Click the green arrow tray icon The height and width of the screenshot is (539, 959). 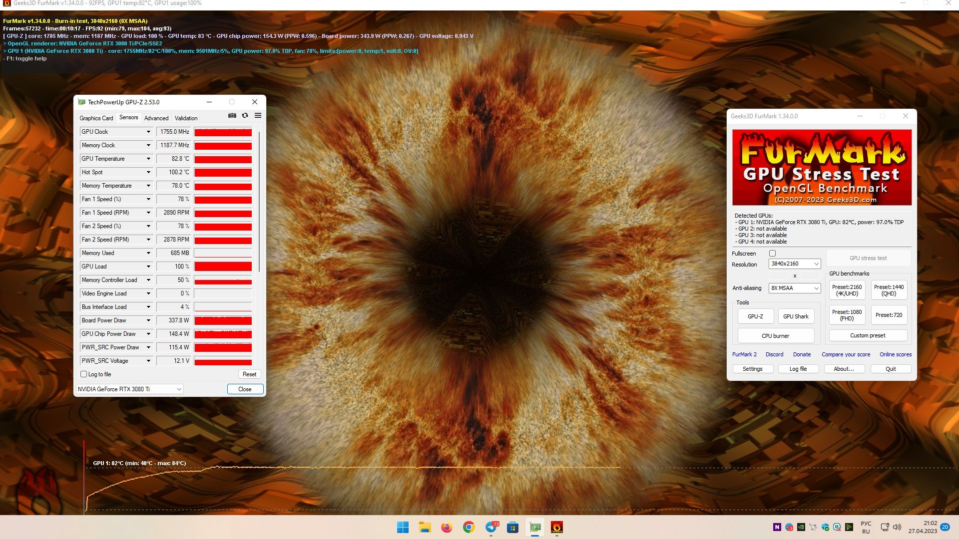(849, 527)
